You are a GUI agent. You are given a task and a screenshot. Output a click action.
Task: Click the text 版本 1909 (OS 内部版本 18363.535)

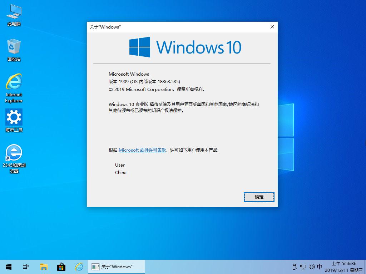click(144, 82)
